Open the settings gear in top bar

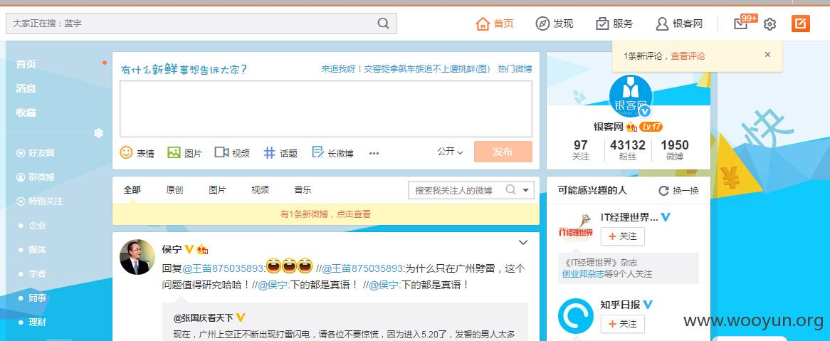pos(769,23)
